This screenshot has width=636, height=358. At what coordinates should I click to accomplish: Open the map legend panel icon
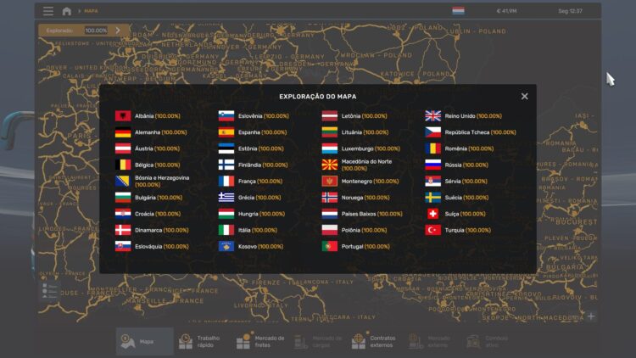tap(49, 291)
